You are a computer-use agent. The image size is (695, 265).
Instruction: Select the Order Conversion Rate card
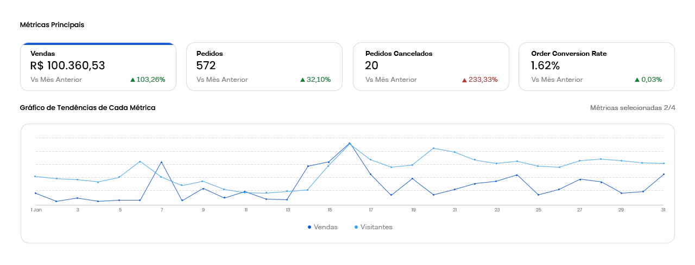(596, 66)
